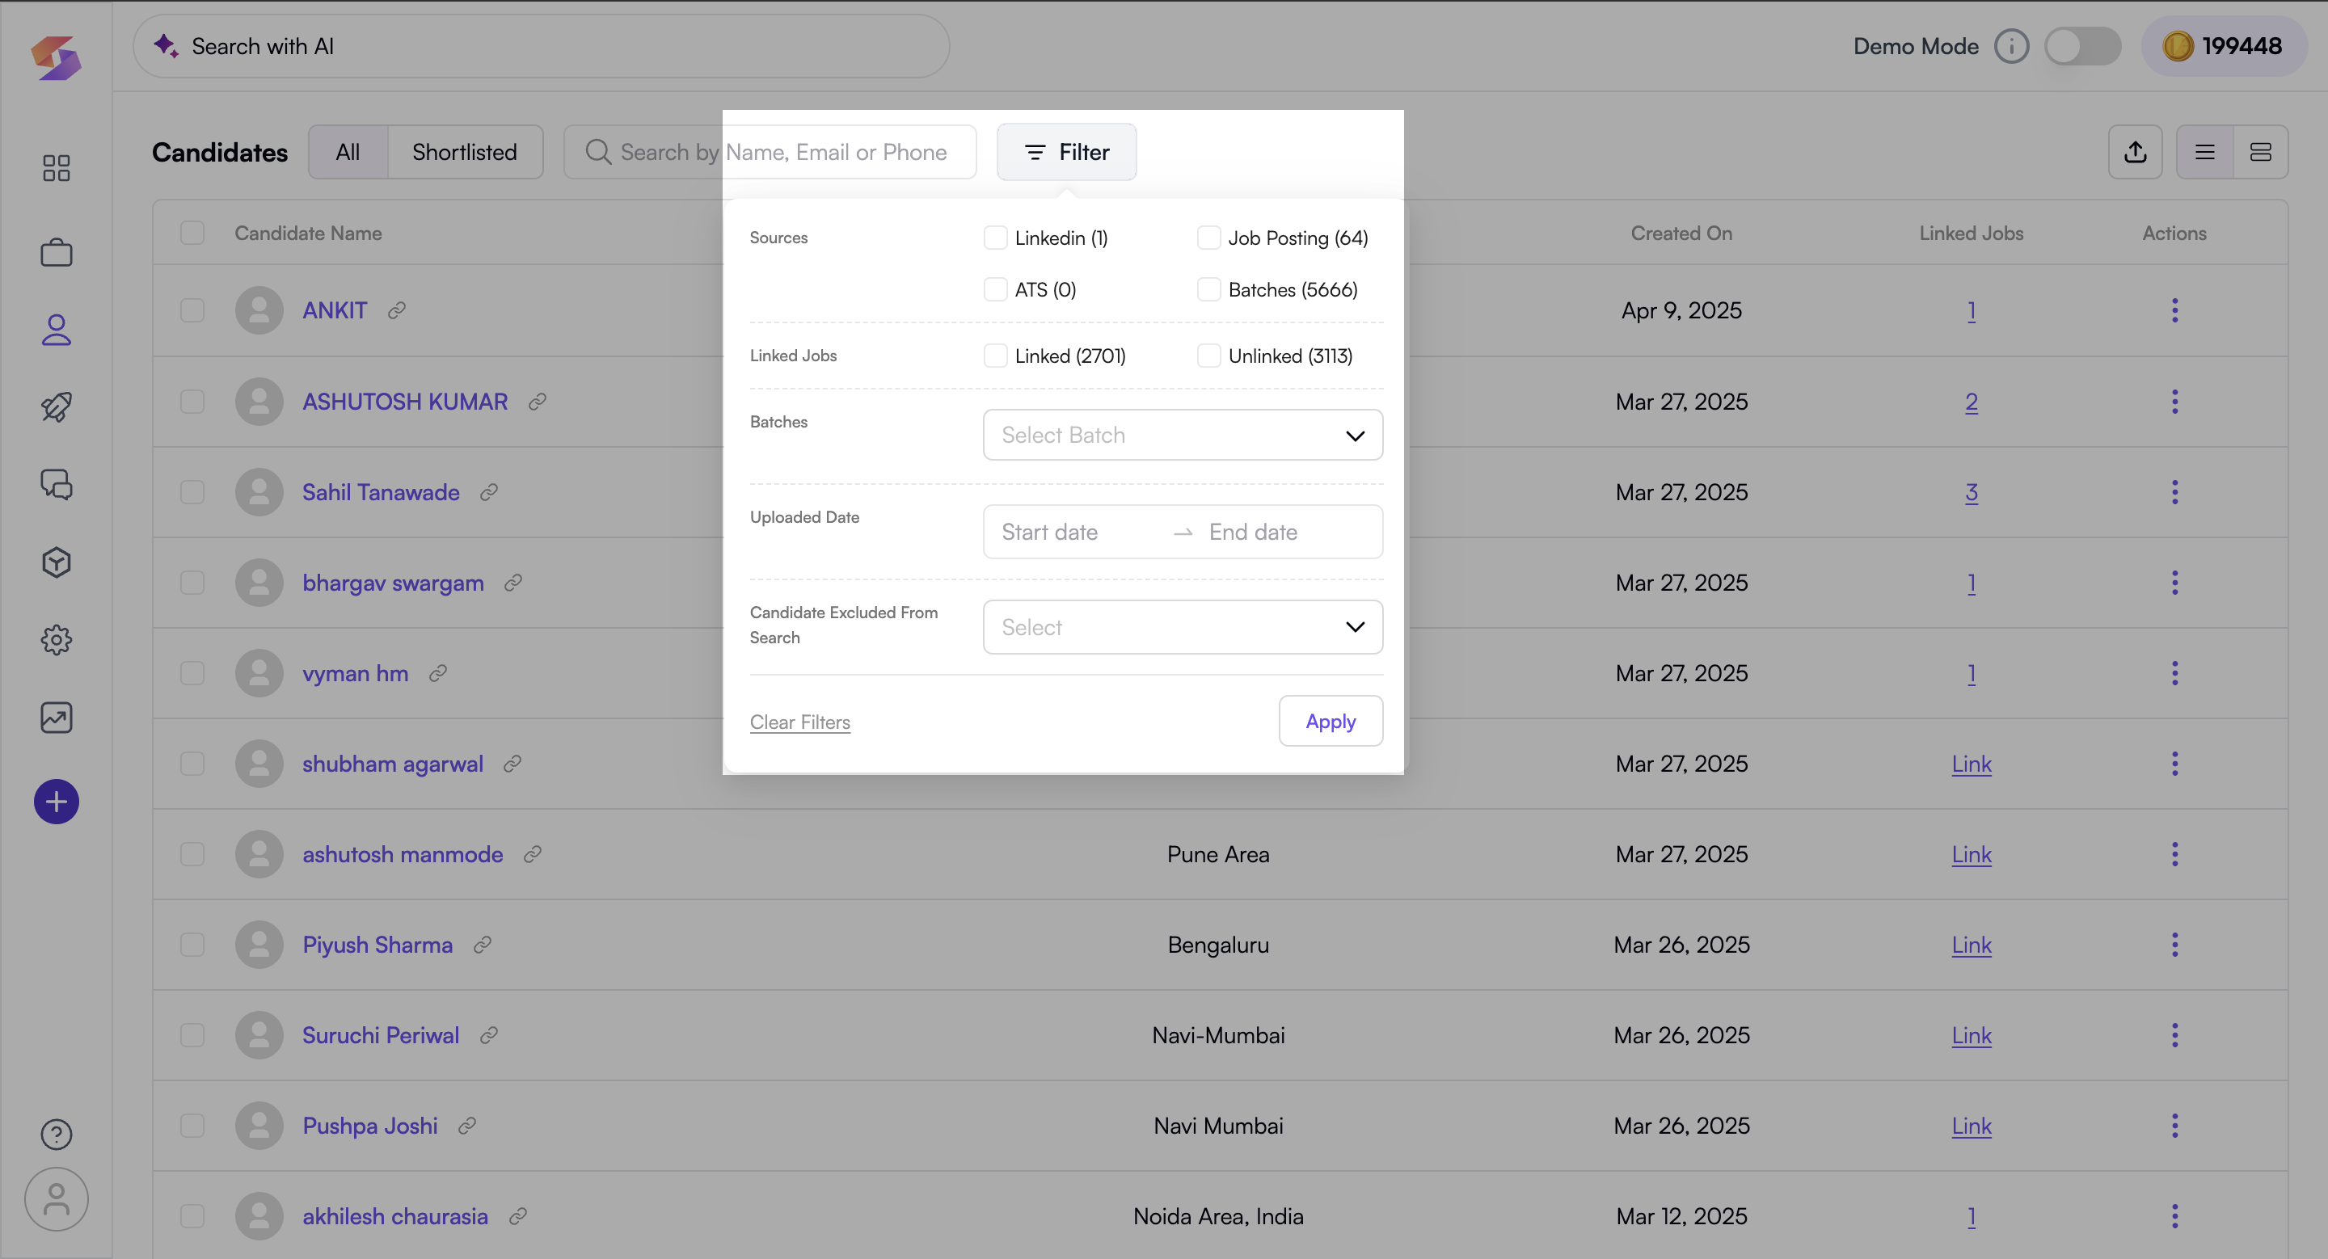Viewport: 2328px width, 1259px height.
Task: Open actions menu for akhilesh chaurasia row
Action: pos(2174,1216)
